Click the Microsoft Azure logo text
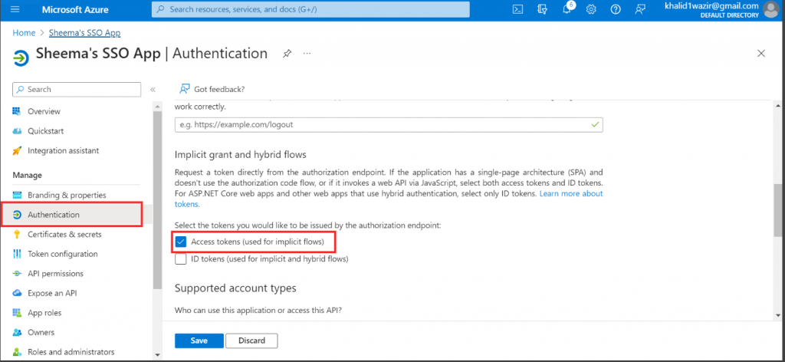 pyautogui.click(x=75, y=9)
